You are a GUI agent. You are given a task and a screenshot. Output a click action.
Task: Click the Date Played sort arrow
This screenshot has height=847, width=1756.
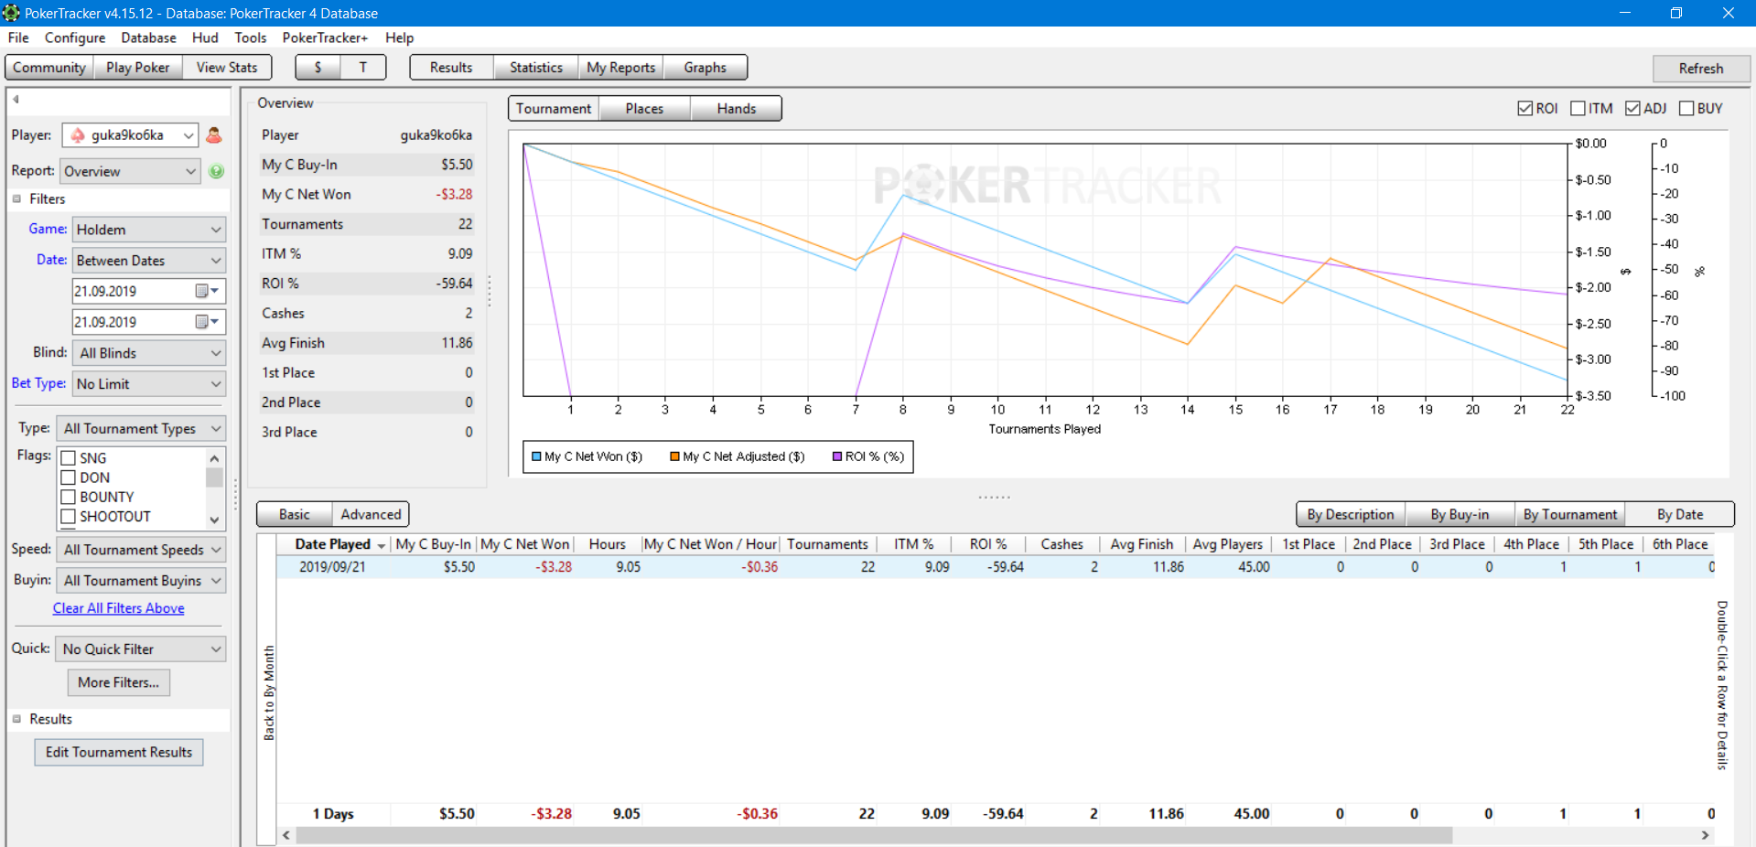381,545
